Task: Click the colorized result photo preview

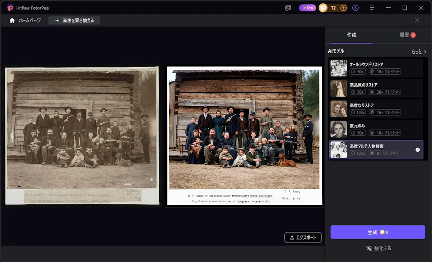Action: coord(244,136)
